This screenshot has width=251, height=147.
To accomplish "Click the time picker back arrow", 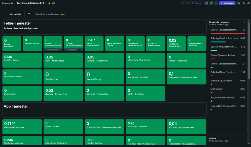I will tap(183, 3).
